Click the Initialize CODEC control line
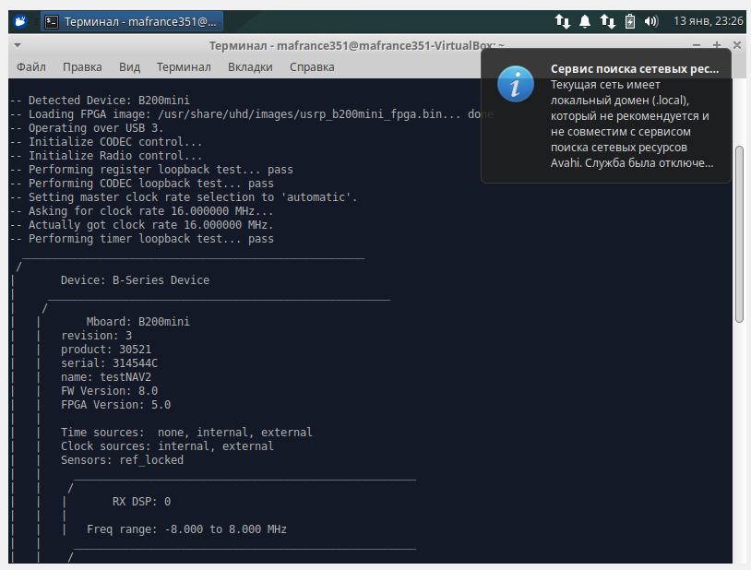This screenshot has width=751, height=570. tap(106, 142)
